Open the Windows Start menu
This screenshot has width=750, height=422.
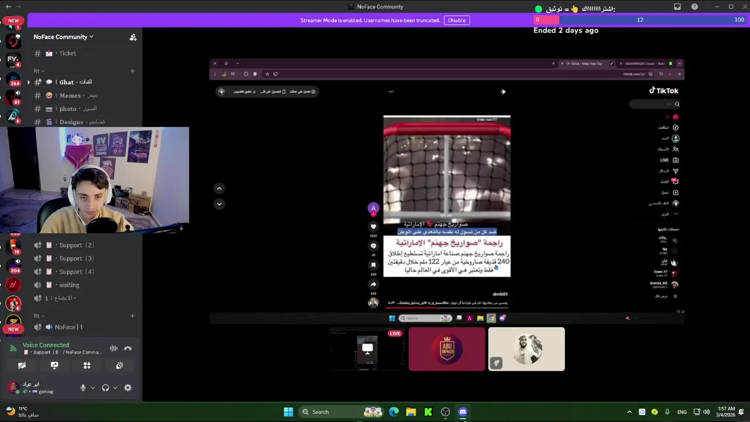(288, 412)
